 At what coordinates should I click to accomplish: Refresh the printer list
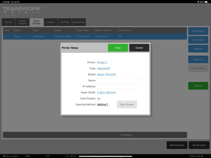point(198,86)
